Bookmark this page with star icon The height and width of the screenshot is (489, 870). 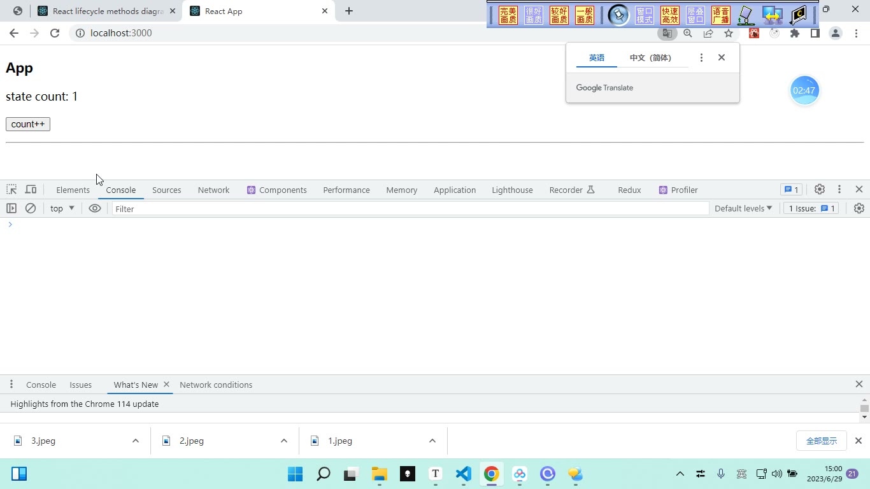(x=729, y=33)
